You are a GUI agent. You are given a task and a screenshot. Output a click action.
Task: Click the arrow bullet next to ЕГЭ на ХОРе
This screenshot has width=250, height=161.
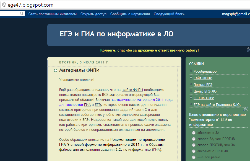(x=191, y=98)
